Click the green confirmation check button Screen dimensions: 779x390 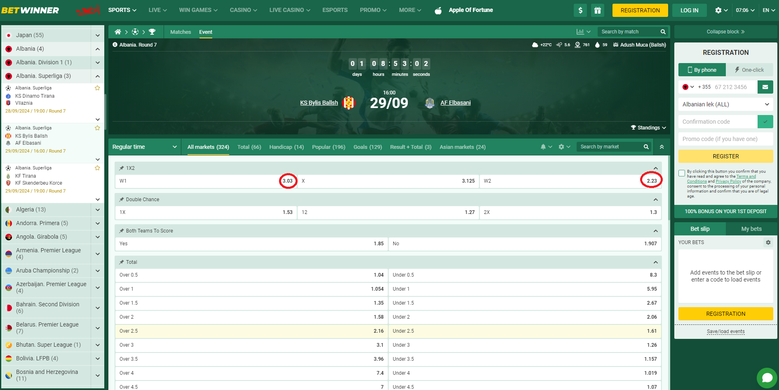[765, 122]
